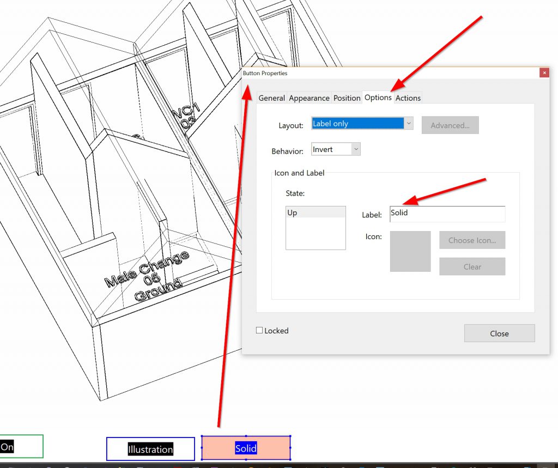The height and width of the screenshot is (468, 558).
Task: Select the Position tab
Action: [x=347, y=98]
